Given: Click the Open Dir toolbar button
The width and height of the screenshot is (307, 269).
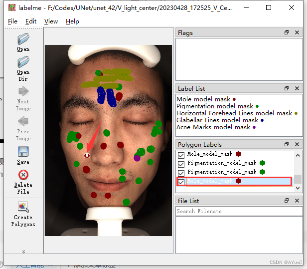Looking at the screenshot, I should pos(23,69).
